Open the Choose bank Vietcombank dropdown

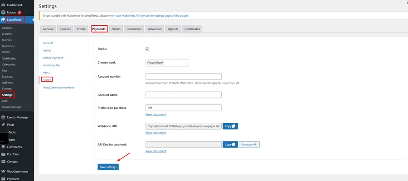(x=167, y=63)
